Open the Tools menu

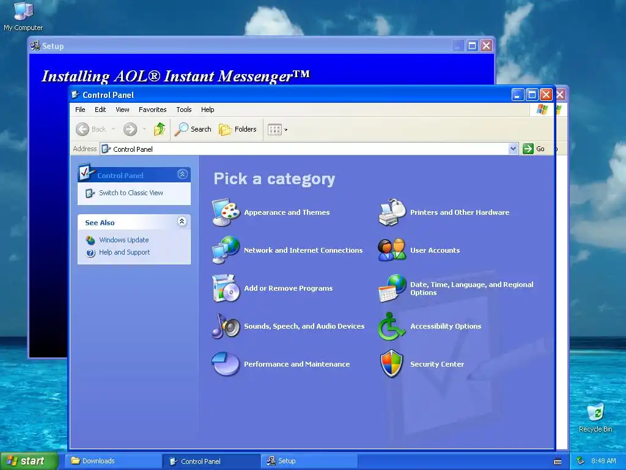click(x=184, y=110)
